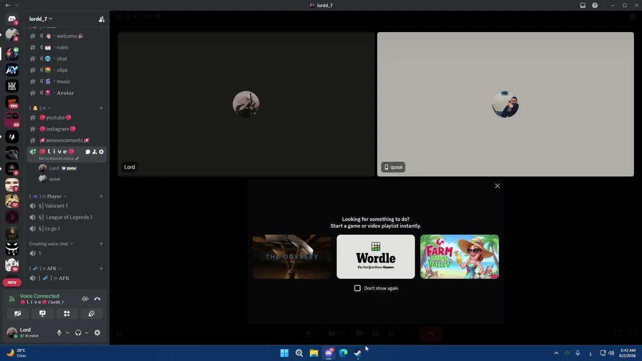Create a channel in the bell category

101,108
